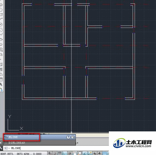The height and width of the screenshot is (155, 156).
Task: Select the Spline draw tool
Action: coord(1,34)
